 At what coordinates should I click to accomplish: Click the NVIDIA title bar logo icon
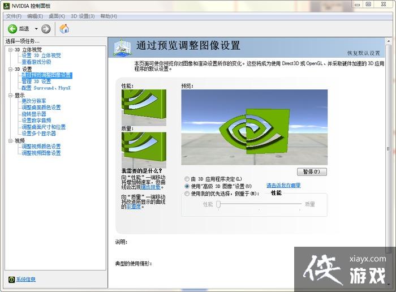coord(6,5)
